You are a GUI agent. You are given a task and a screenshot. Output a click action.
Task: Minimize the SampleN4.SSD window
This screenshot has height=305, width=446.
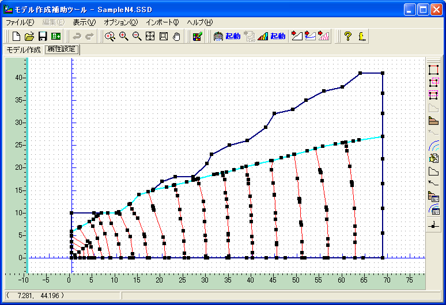409,10
